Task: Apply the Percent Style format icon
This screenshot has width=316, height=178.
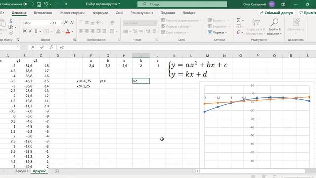Action: tap(135, 31)
